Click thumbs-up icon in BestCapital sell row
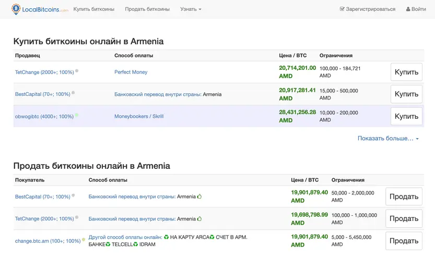Image resolution: width=435 pixels, height=258 pixels. point(199,196)
